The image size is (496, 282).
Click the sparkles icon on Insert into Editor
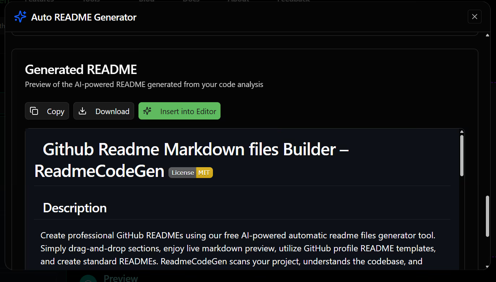pos(147,111)
